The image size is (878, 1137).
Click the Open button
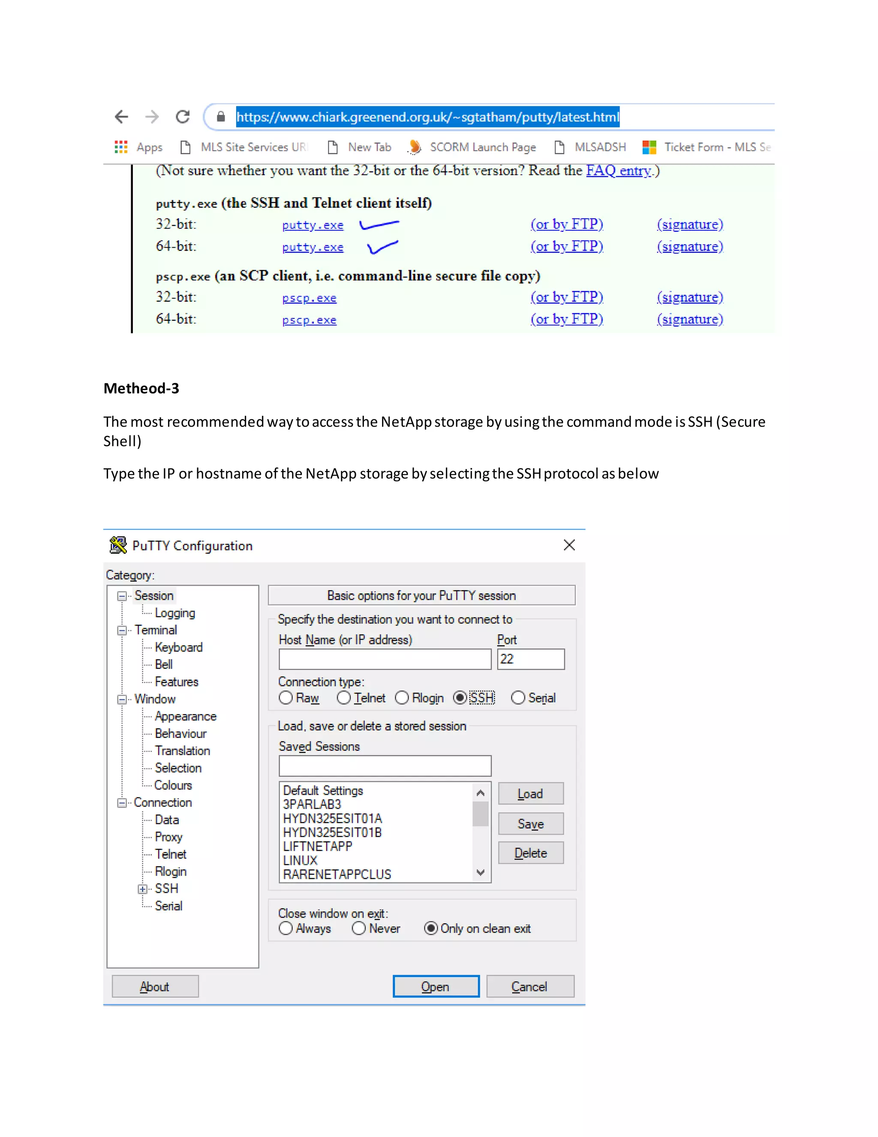coord(436,986)
